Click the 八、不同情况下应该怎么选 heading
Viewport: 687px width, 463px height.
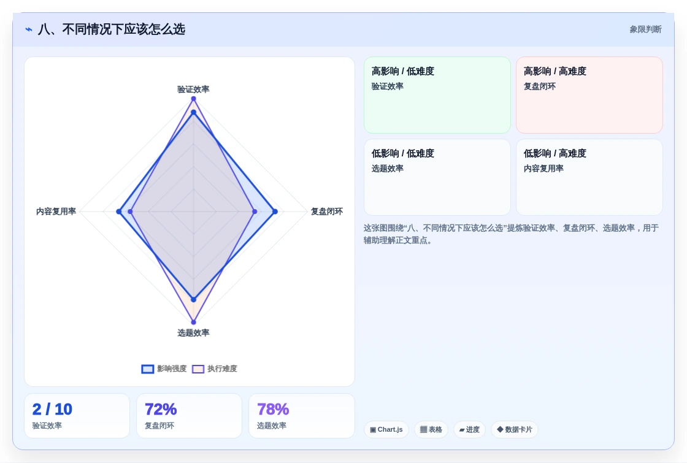tap(112, 29)
